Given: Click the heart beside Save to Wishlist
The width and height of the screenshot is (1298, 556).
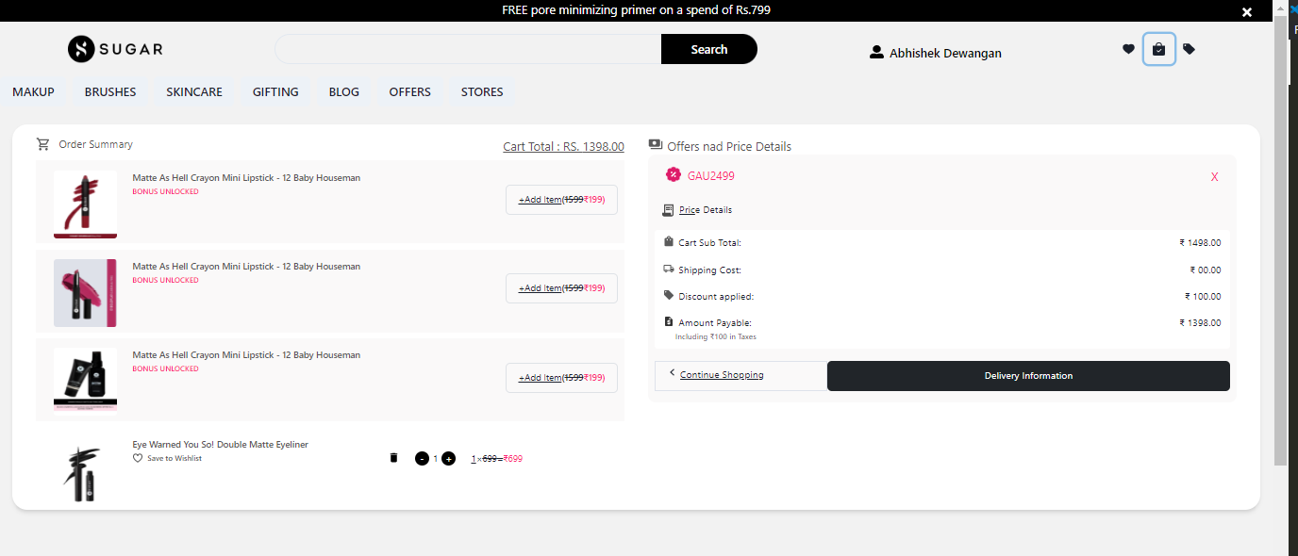Looking at the screenshot, I should tap(138, 458).
